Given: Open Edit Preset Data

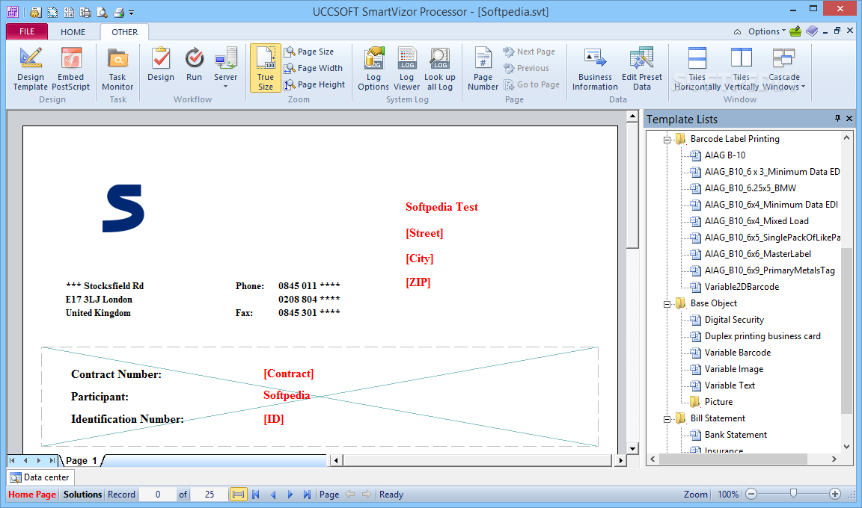Looking at the screenshot, I should coord(641,69).
